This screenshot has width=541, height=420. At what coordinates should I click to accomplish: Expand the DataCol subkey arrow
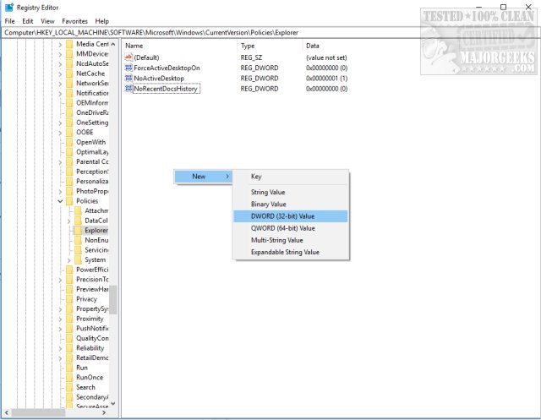pos(69,221)
